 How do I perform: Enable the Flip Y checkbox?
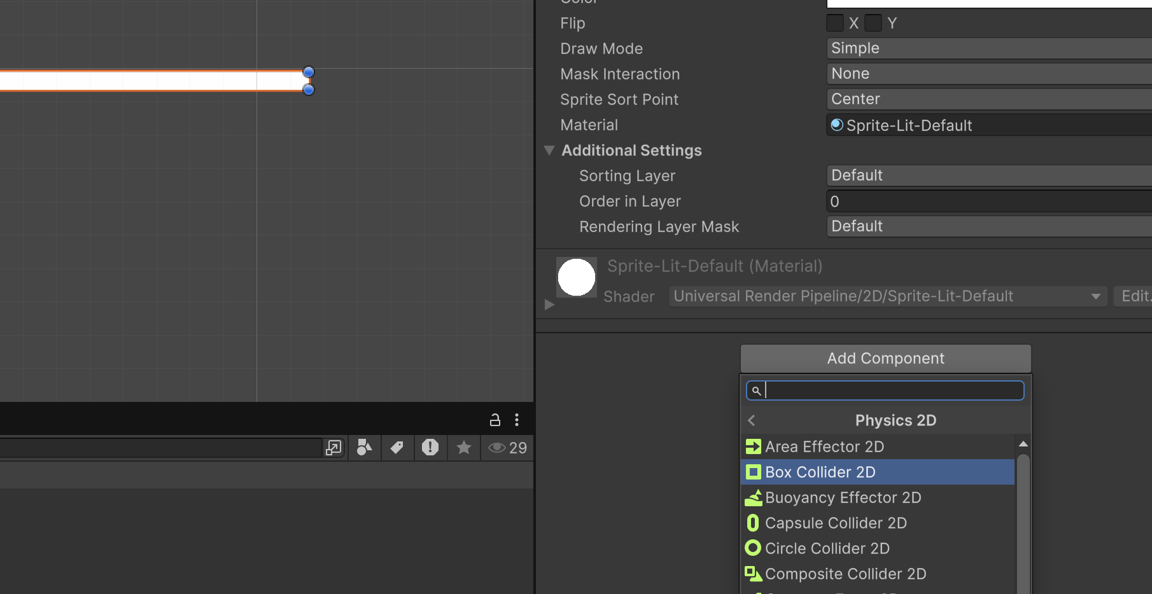click(873, 24)
